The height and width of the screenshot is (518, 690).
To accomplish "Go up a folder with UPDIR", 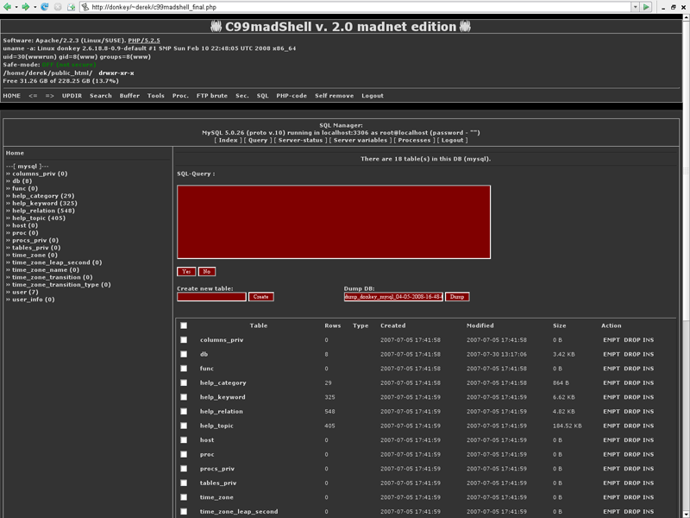I will click(72, 96).
